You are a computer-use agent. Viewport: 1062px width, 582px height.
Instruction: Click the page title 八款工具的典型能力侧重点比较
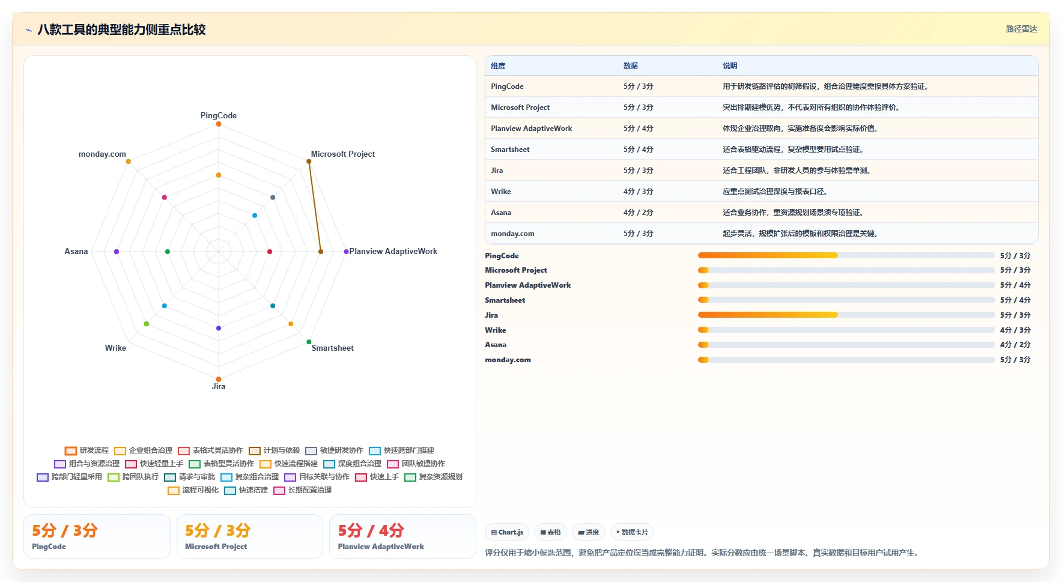pos(121,29)
